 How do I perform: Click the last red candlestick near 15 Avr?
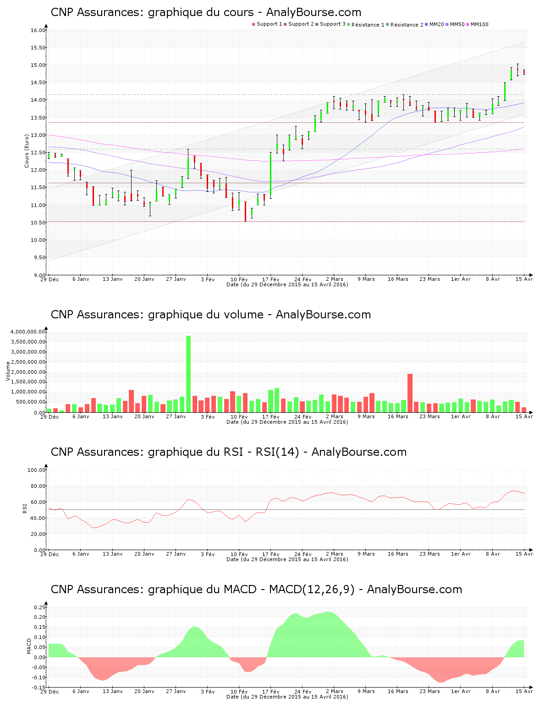(x=524, y=72)
